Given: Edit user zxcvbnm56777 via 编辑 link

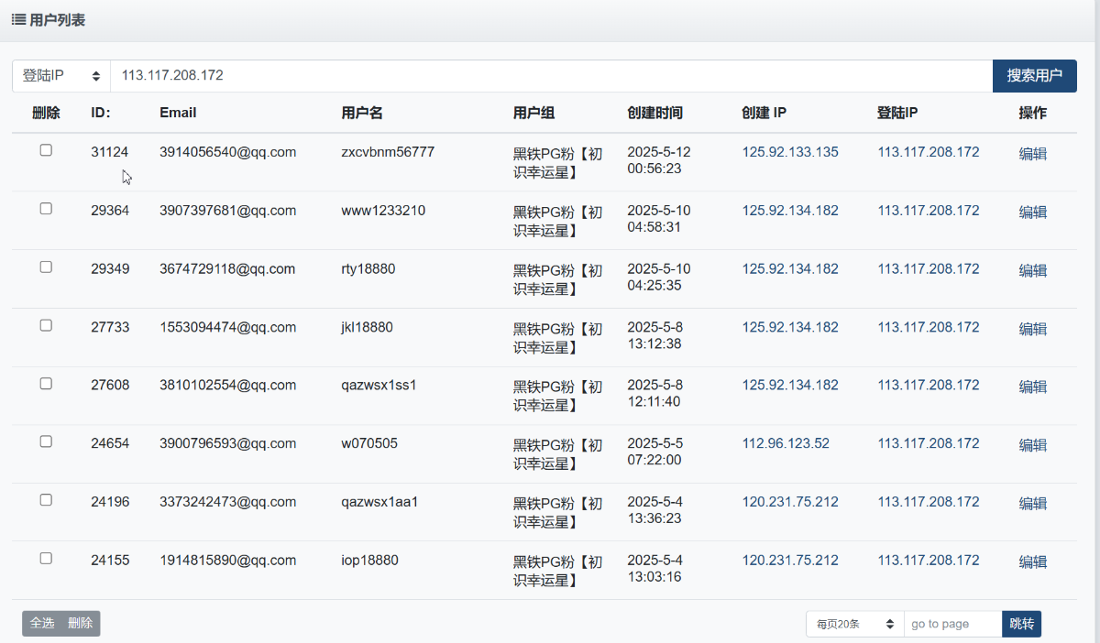Looking at the screenshot, I should pyautogui.click(x=1033, y=154).
